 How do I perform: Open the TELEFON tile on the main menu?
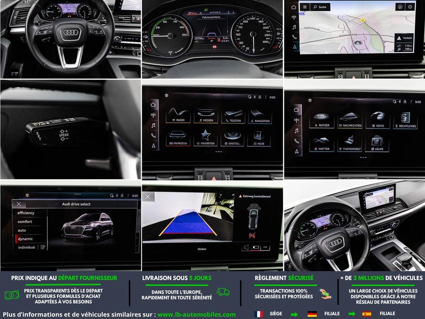pos(233,115)
